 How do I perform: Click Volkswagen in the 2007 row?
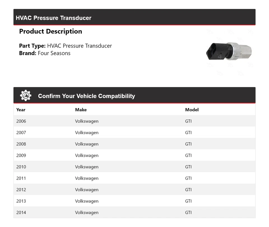click(x=87, y=133)
